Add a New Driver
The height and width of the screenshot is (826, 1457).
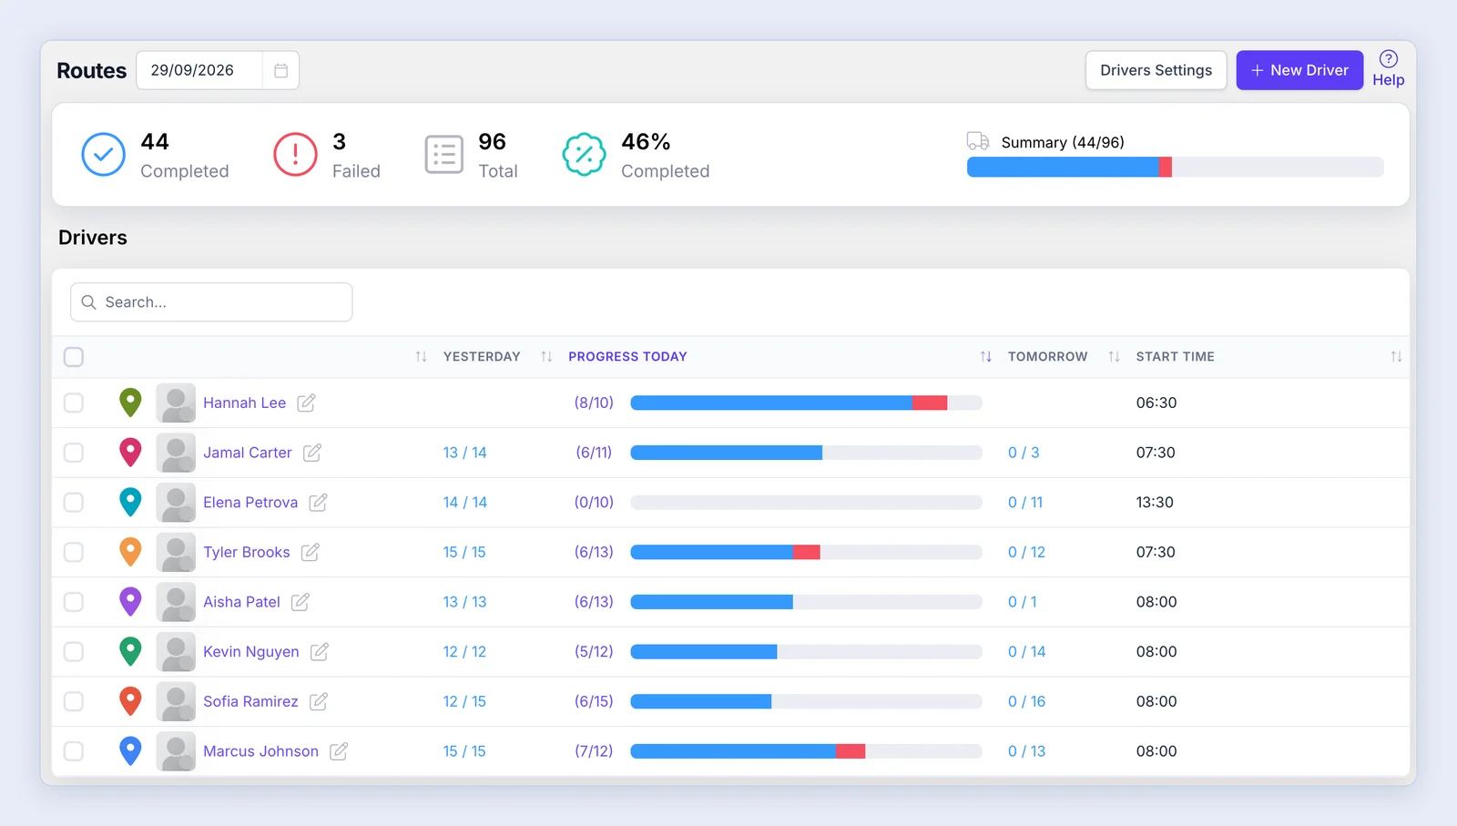1299,70
